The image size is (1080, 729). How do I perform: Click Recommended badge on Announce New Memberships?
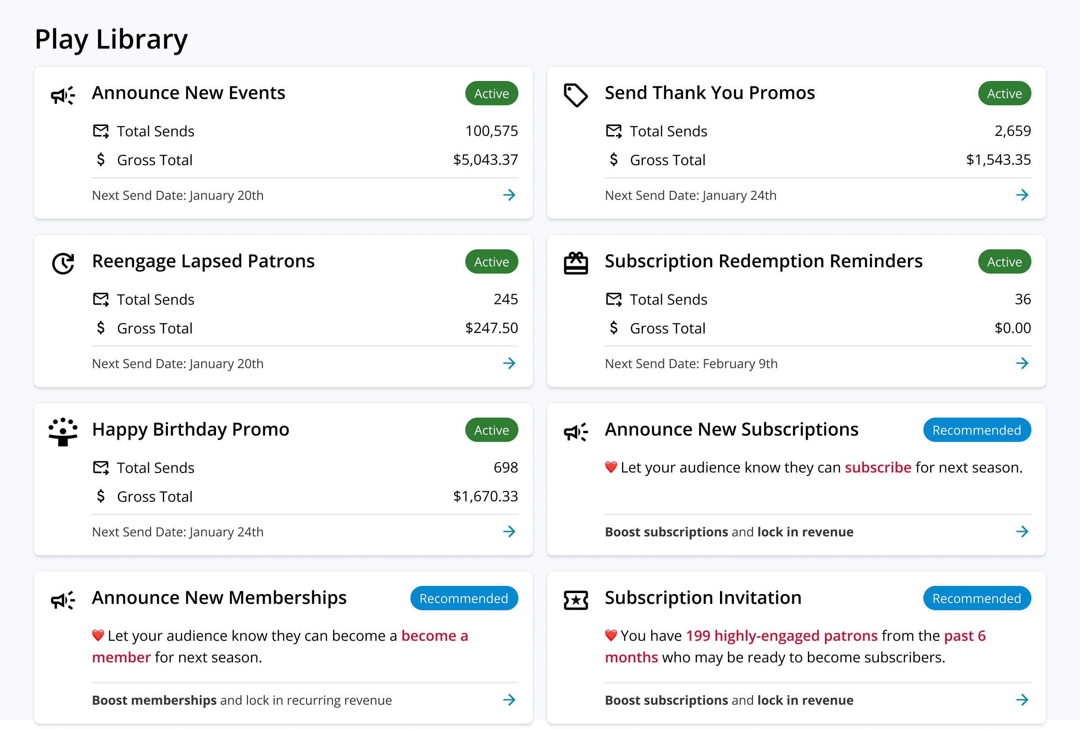464,598
